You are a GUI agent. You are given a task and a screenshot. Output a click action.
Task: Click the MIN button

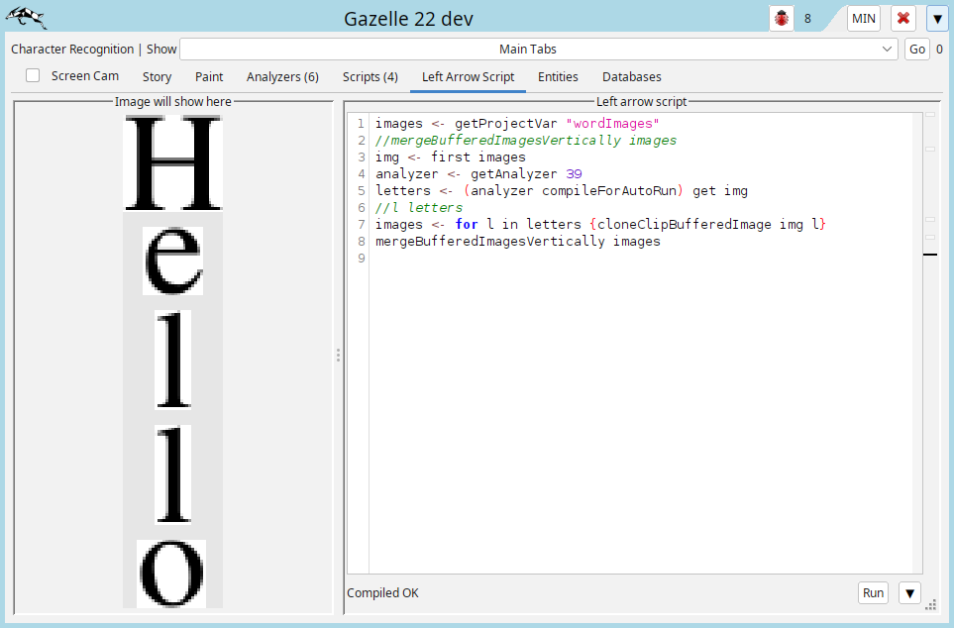tap(863, 19)
